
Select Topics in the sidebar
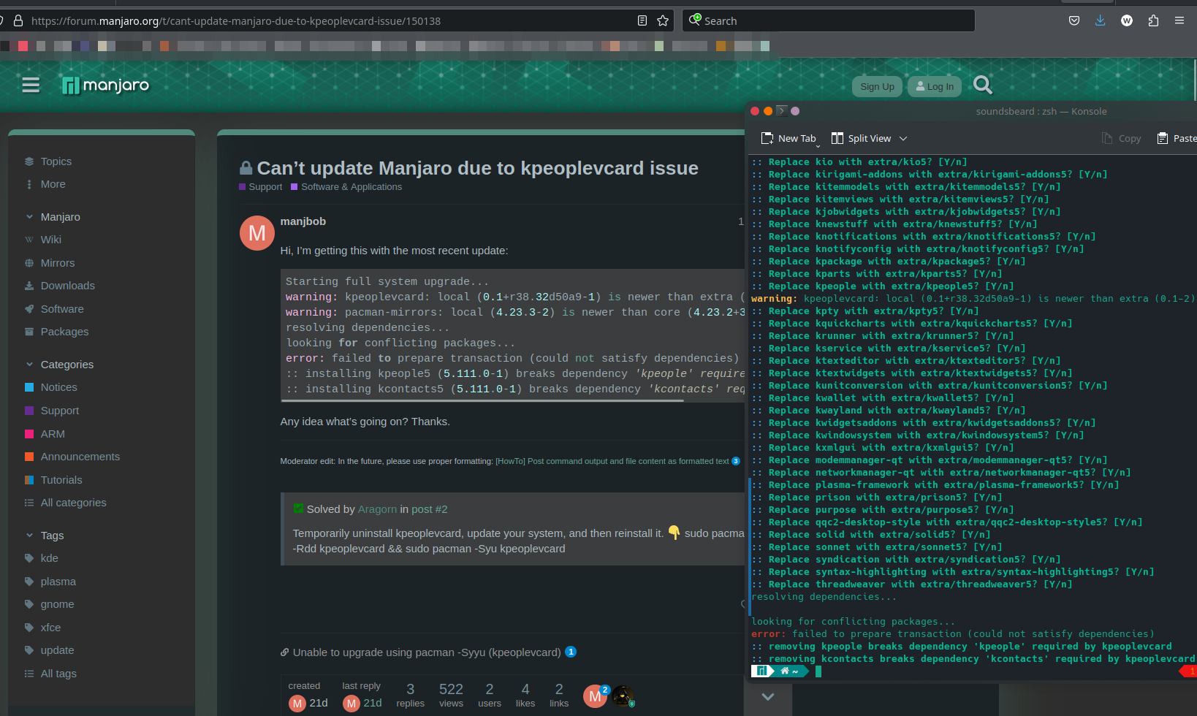pos(56,161)
